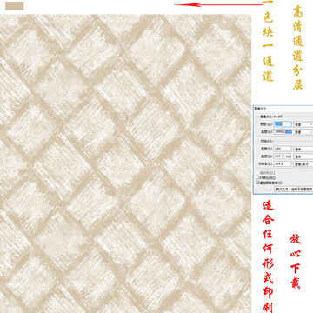
Task: Click the document height input field
Action: coord(283,156)
